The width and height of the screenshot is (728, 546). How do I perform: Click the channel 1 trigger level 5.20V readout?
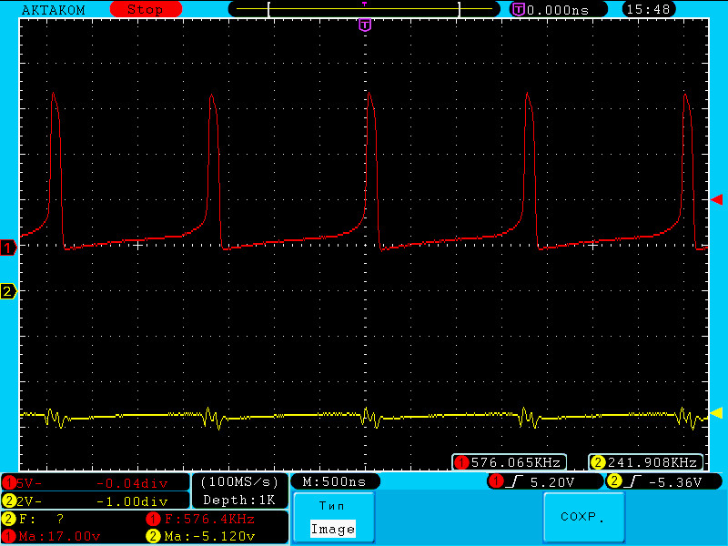(545, 482)
